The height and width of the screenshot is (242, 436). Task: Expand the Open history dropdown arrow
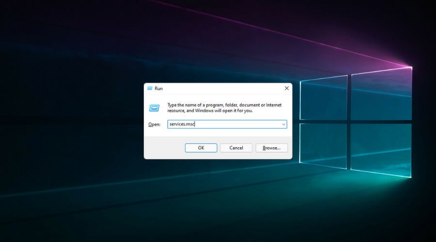(283, 124)
